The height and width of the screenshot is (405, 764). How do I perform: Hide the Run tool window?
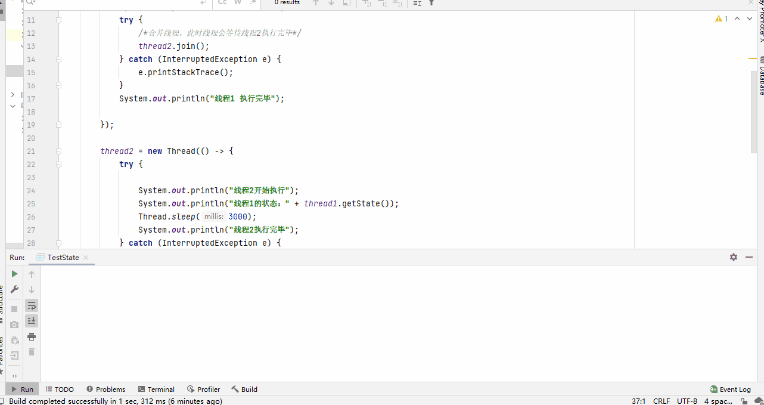point(749,257)
